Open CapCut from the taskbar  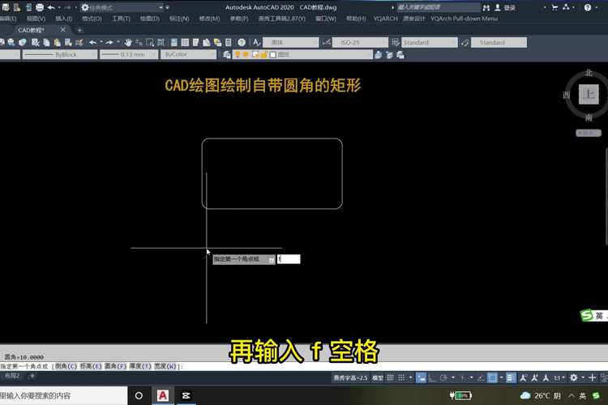point(186,395)
